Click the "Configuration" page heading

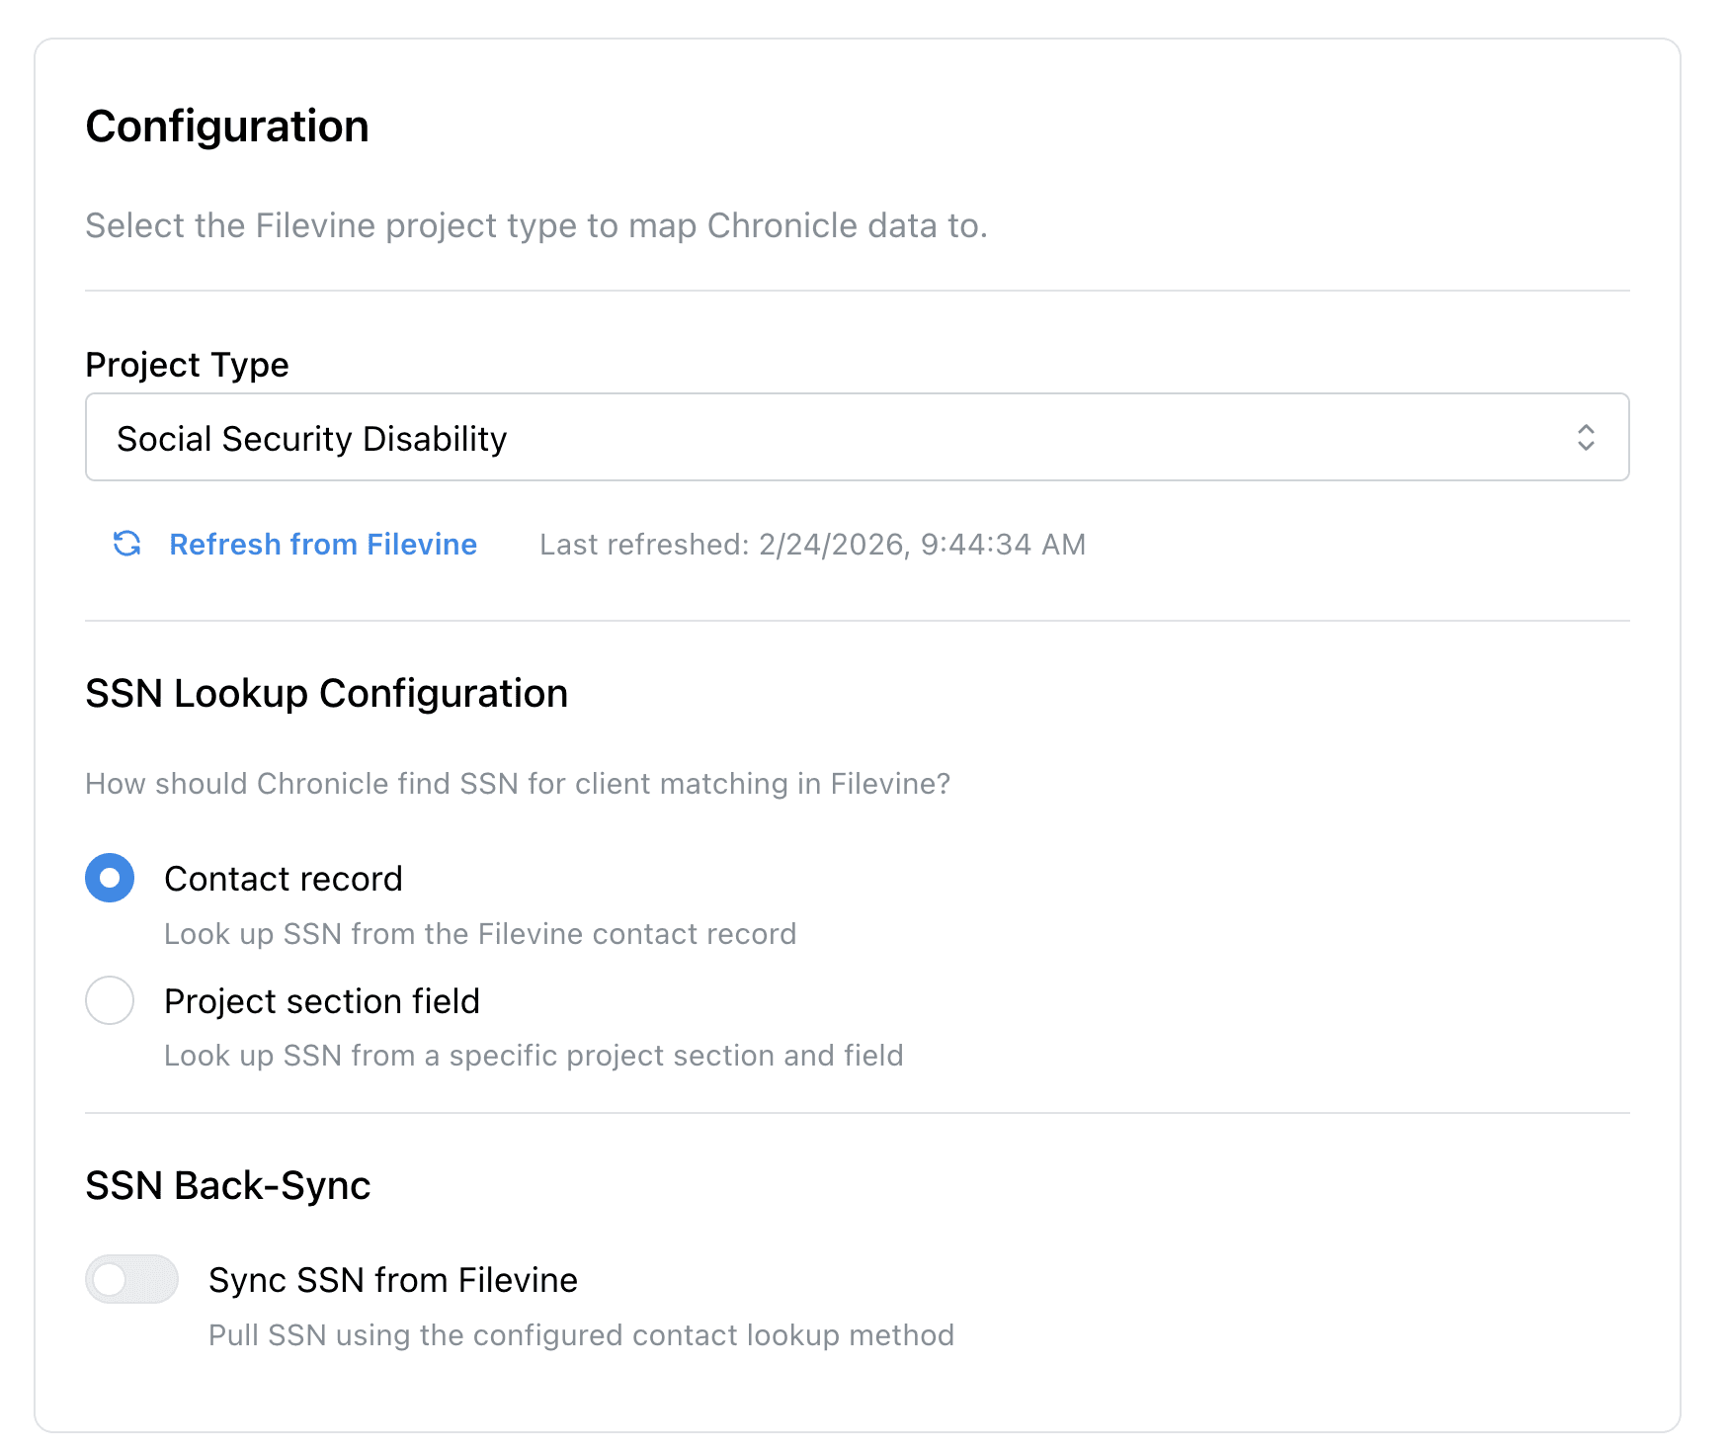[x=227, y=126]
